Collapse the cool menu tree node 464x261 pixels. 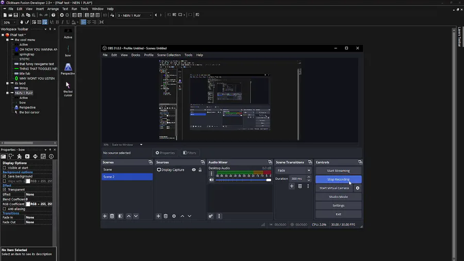[7, 40]
